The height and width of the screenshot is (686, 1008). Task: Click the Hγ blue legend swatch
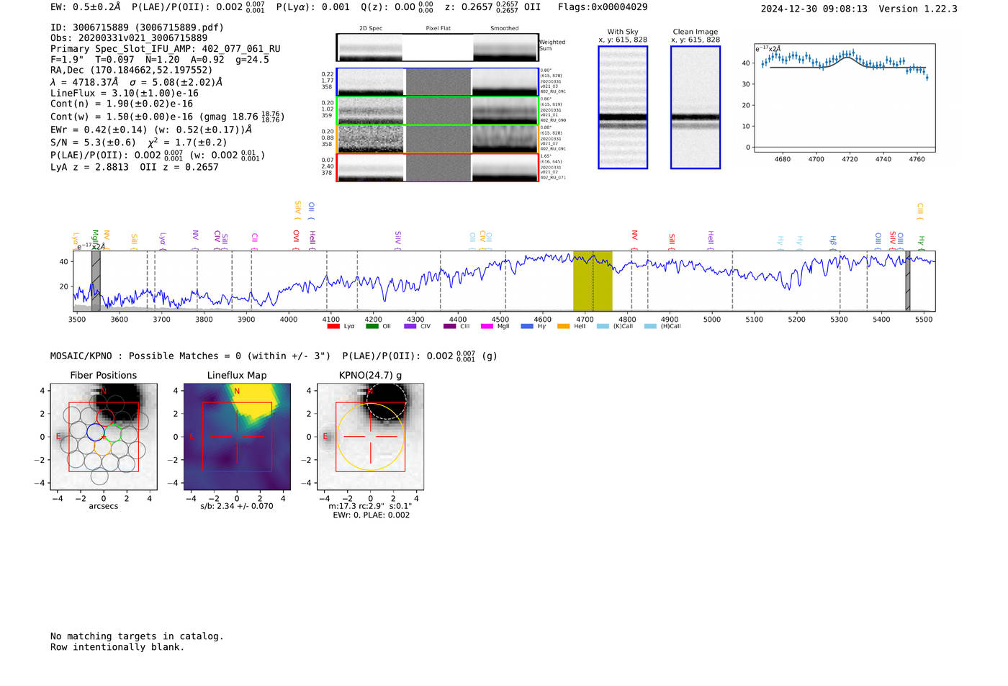tap(526, 326)
